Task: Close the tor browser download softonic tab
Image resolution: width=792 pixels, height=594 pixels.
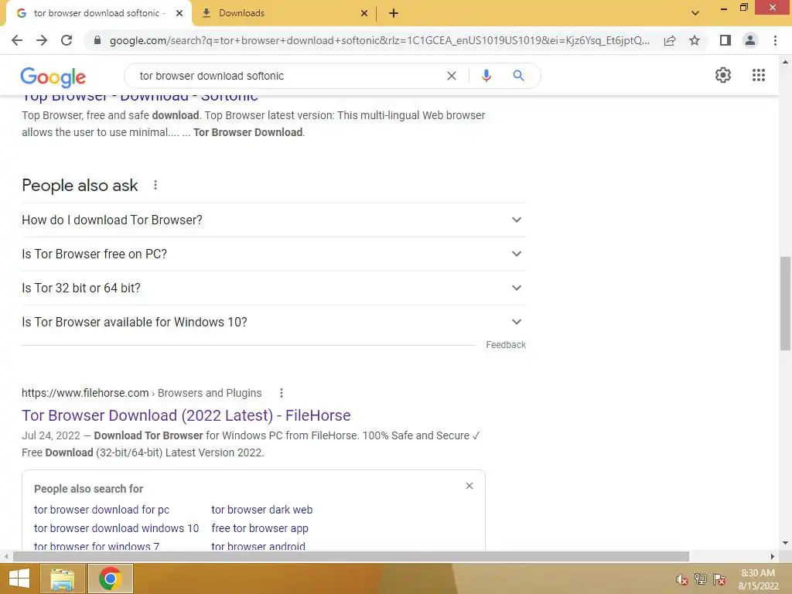Action: 179,13
